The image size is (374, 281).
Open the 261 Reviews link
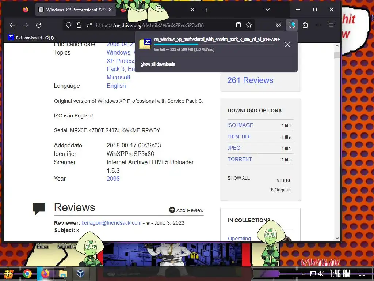point(250,80)
